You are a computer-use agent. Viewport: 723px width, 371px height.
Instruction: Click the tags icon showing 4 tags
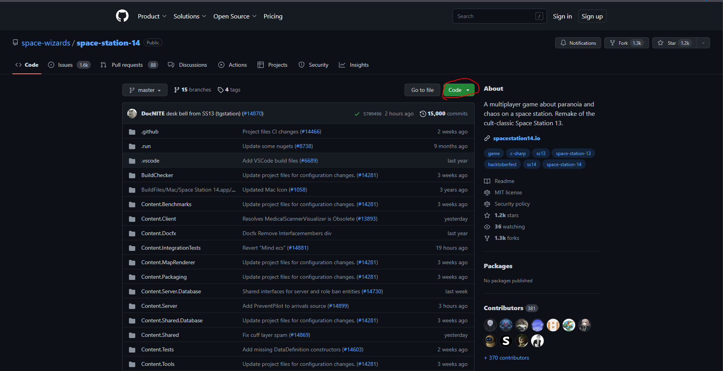coord(221,90)
